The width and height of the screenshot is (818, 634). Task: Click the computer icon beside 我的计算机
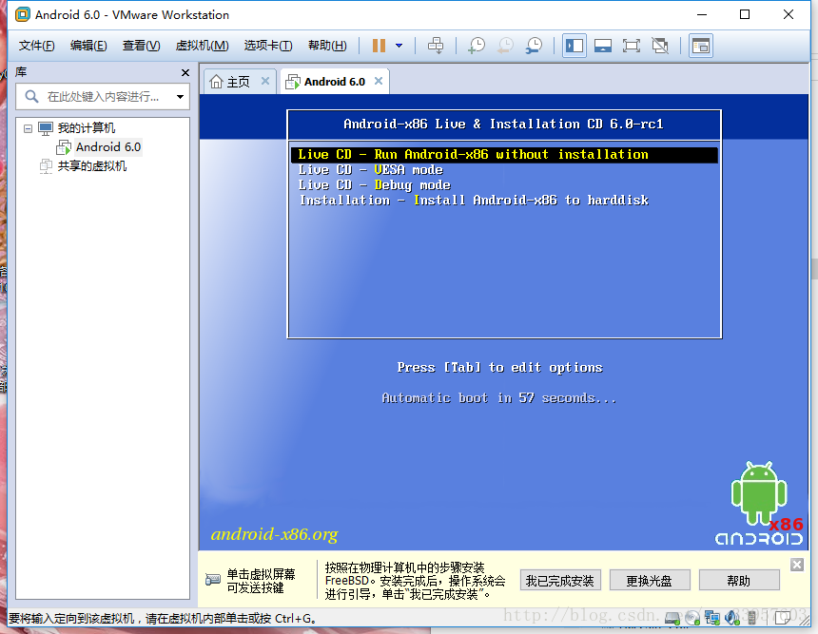[46, 128]
